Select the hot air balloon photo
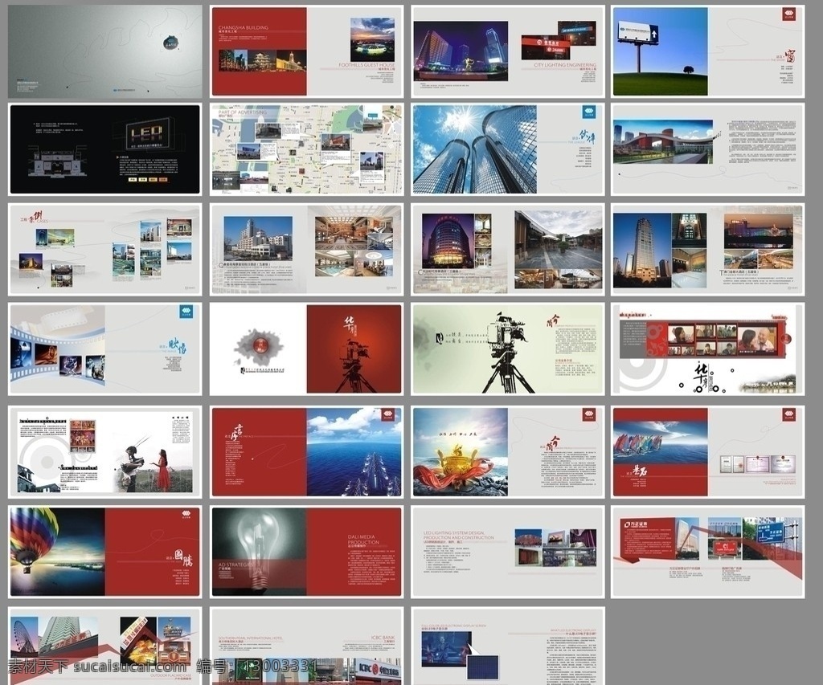The width and height of the screenshot is (823, 685). coord(57,551)
